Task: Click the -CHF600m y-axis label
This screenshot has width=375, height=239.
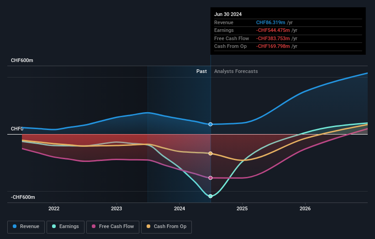Action: (23, 197)
